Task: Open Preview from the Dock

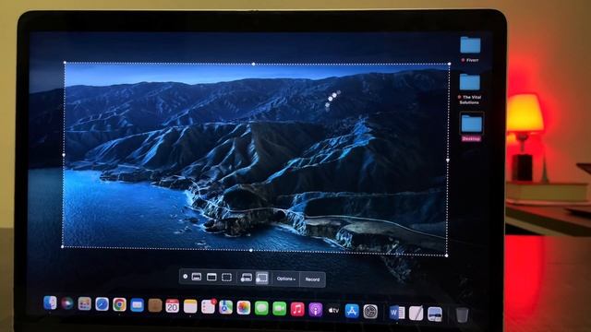Action: 435,314
